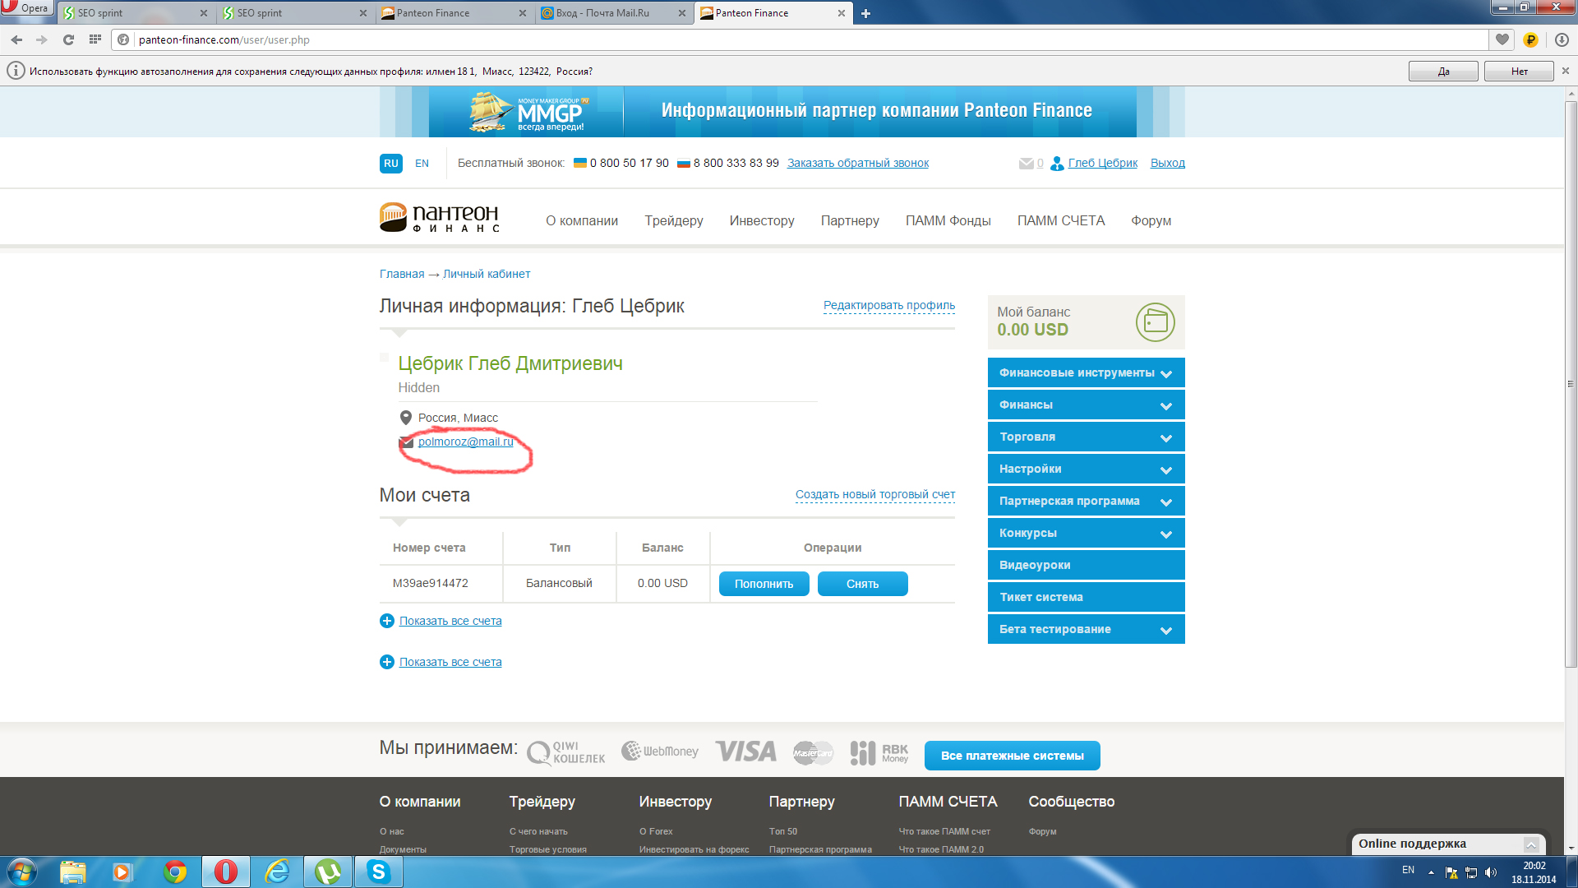Open О компании menu item
The width and height of the screenshot is (1578, 888).
582,220
